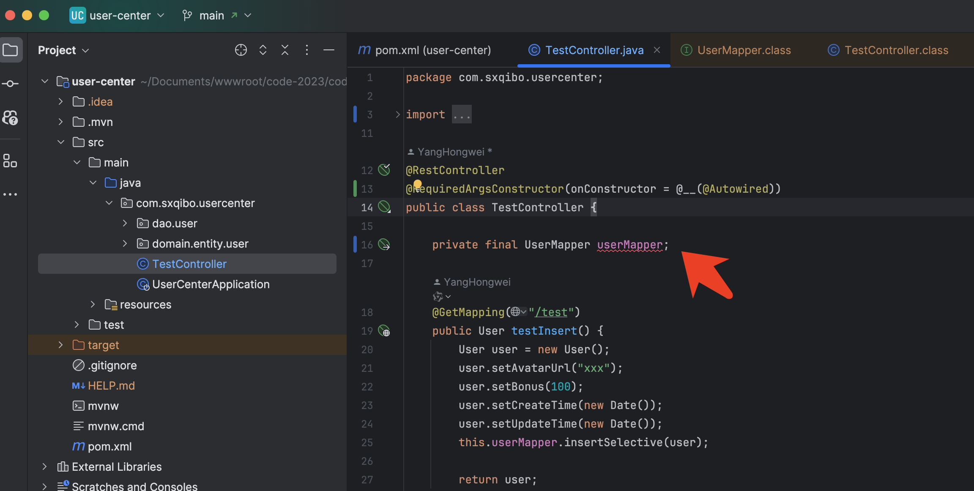This screenshot has height=491, width=974.
Task: Unfold the collapsed import block on line 3
Action: [397, 115]
